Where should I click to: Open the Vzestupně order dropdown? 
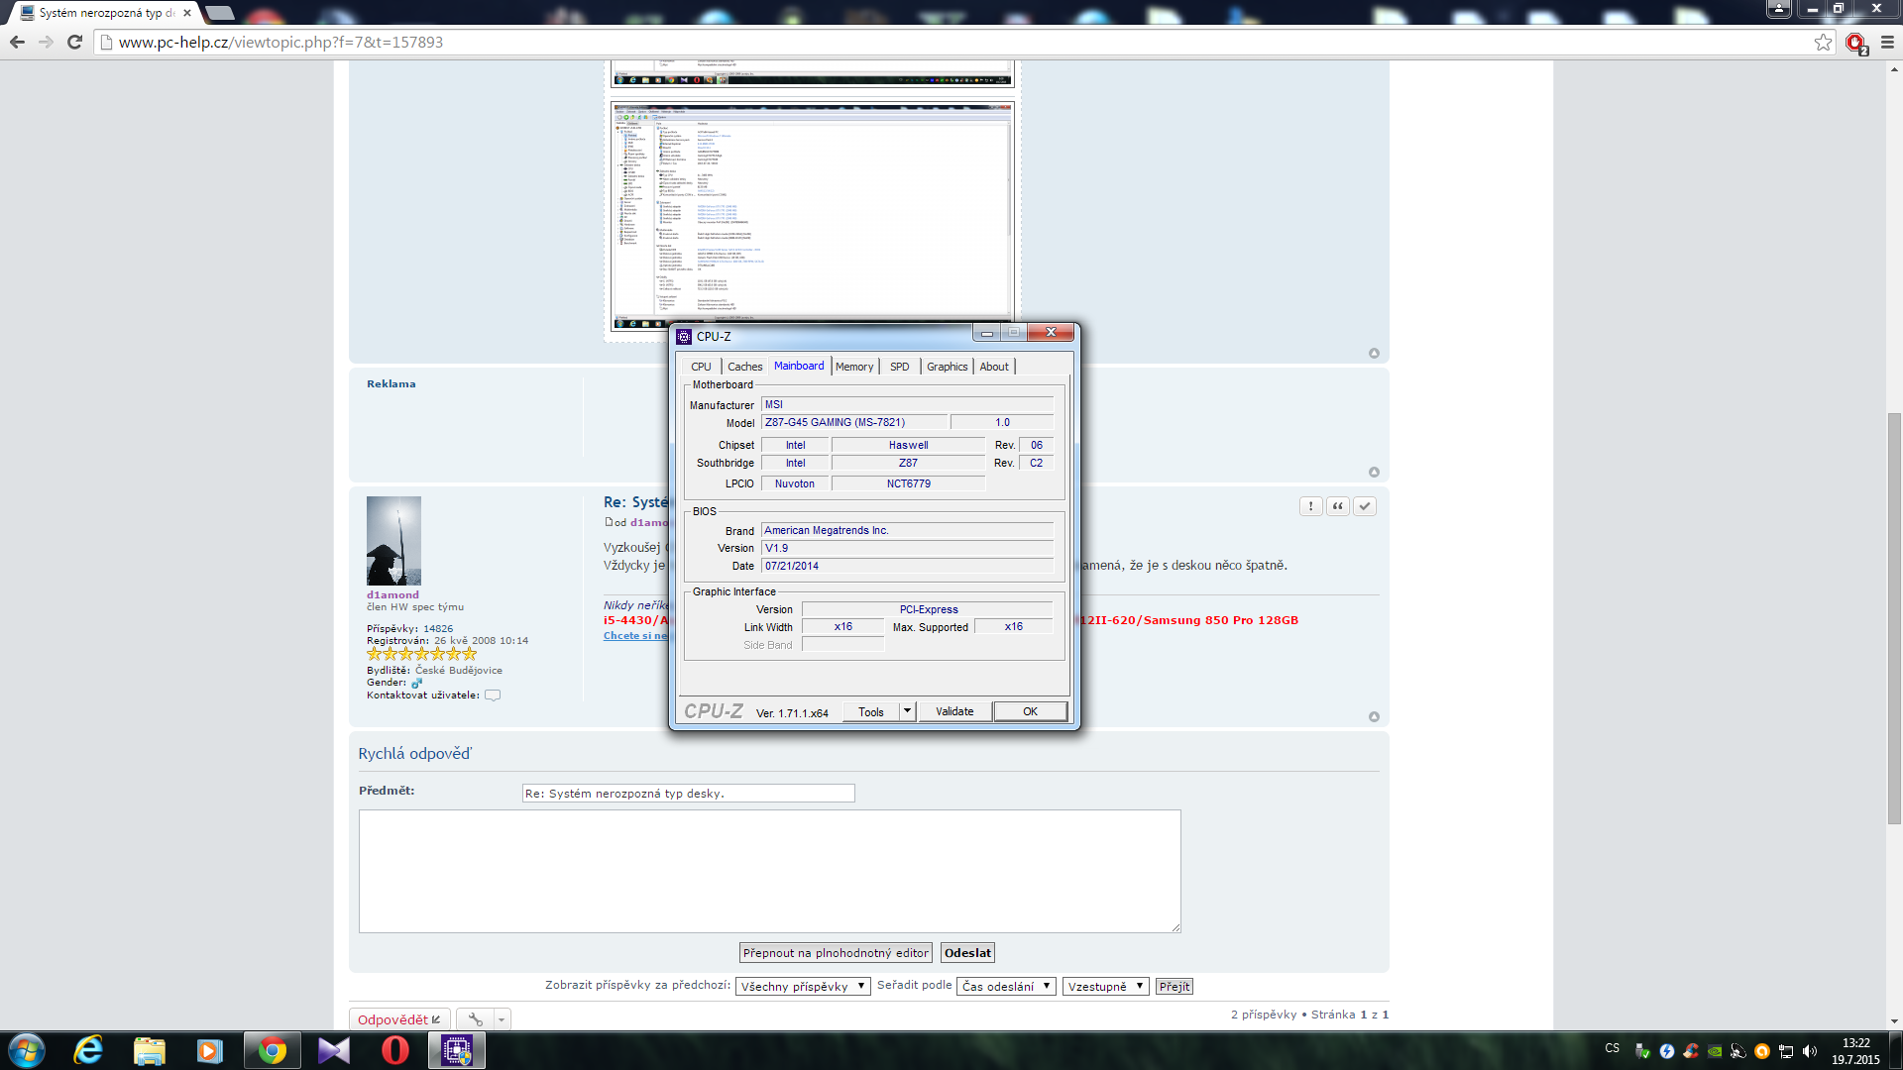[x=1105, y=986]
